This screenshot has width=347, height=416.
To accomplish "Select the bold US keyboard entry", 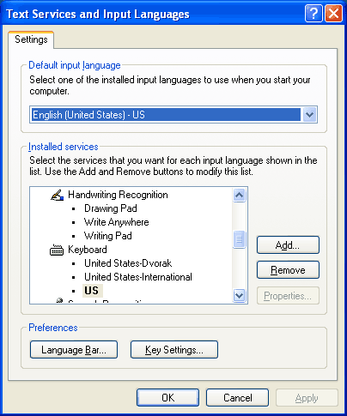I will [92, 291].
